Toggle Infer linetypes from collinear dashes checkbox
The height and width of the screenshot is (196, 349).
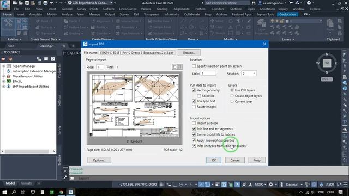(x=194, y=146)
